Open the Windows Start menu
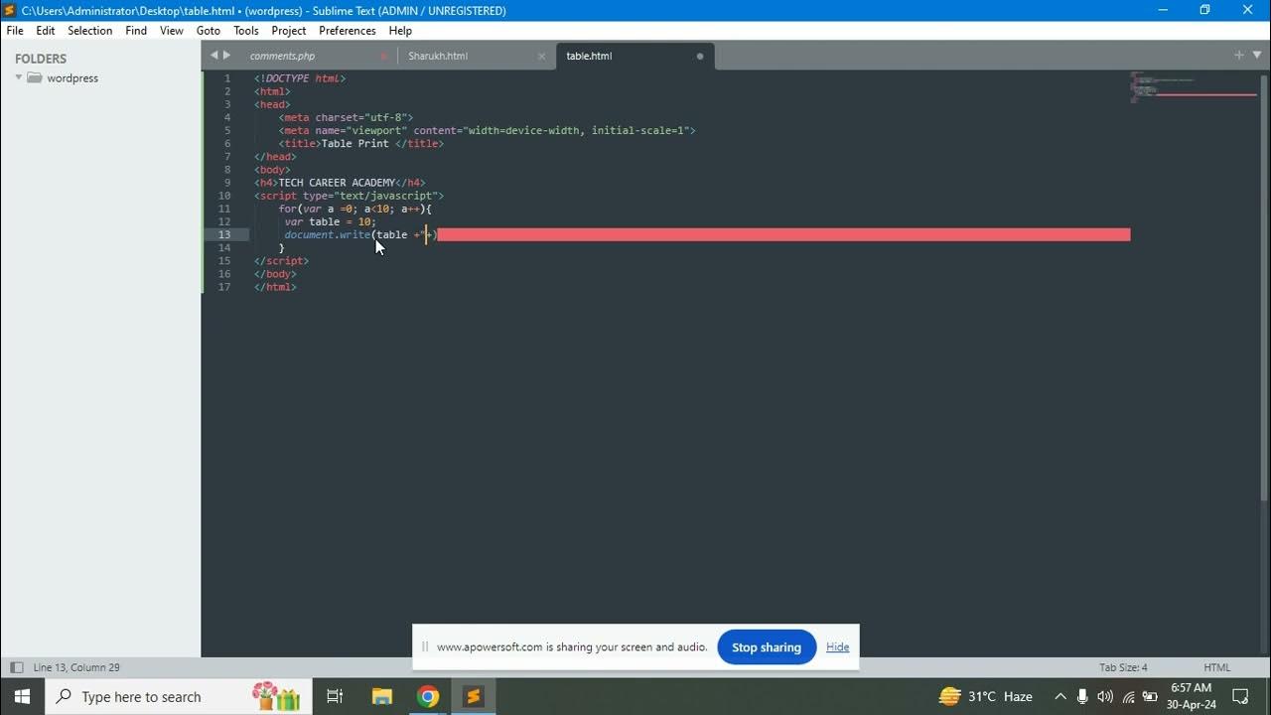 tap(22, 696)
